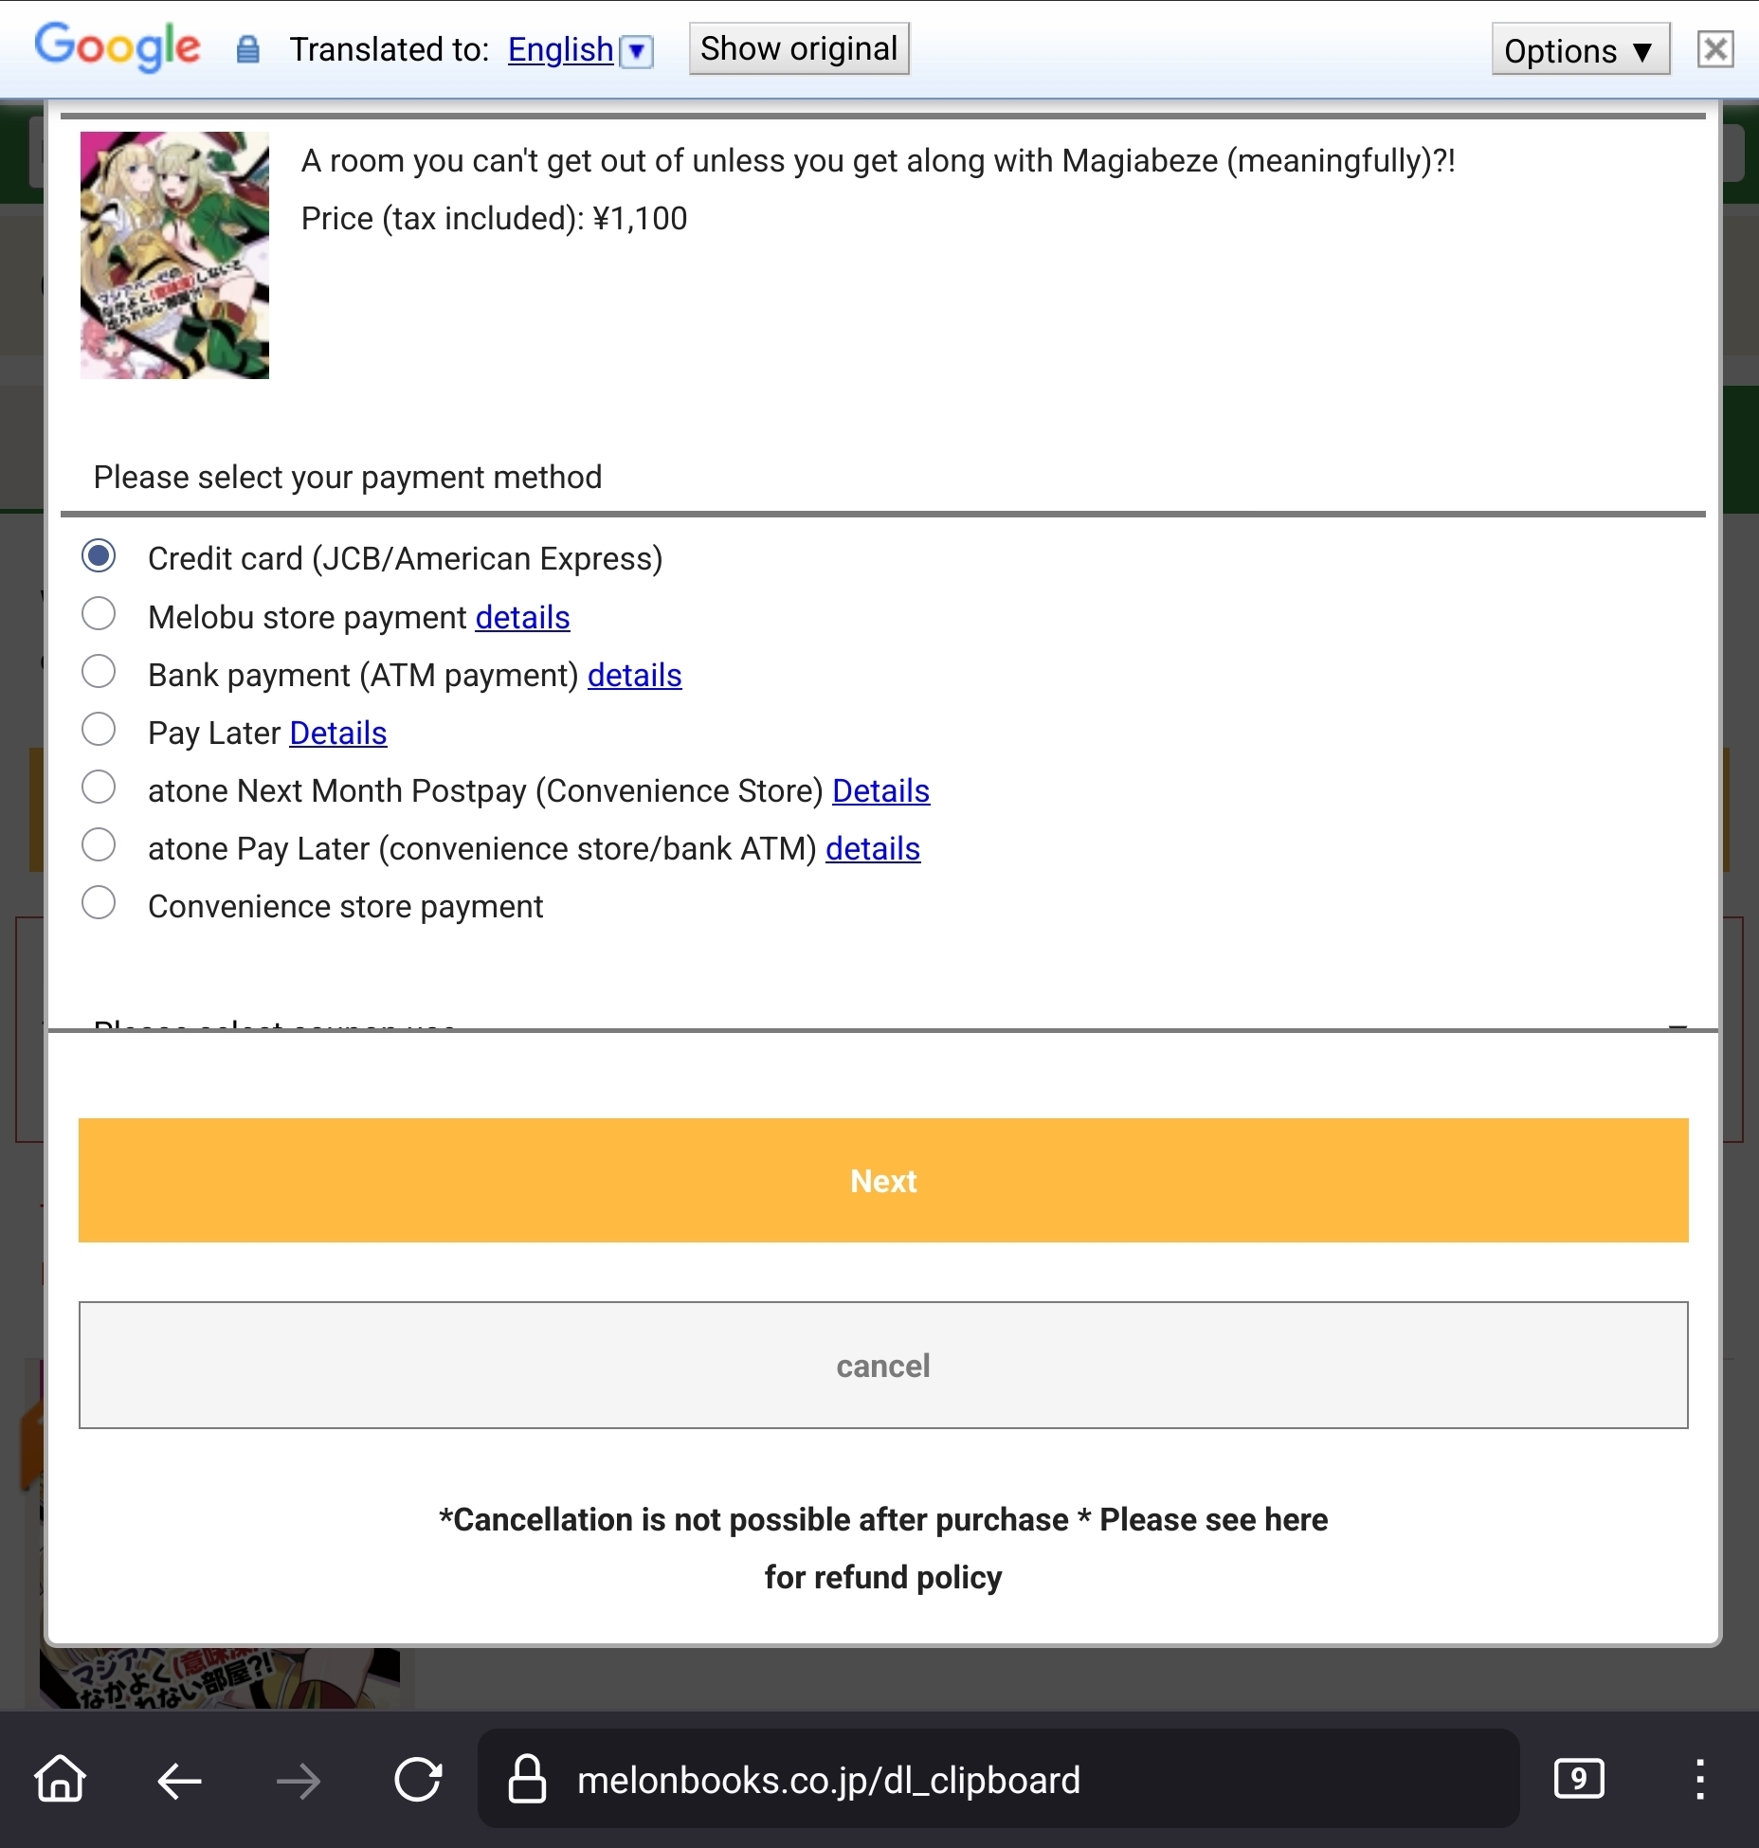Click the orange Next button
The image size is (1759, 1848).
click(883, 1180)
